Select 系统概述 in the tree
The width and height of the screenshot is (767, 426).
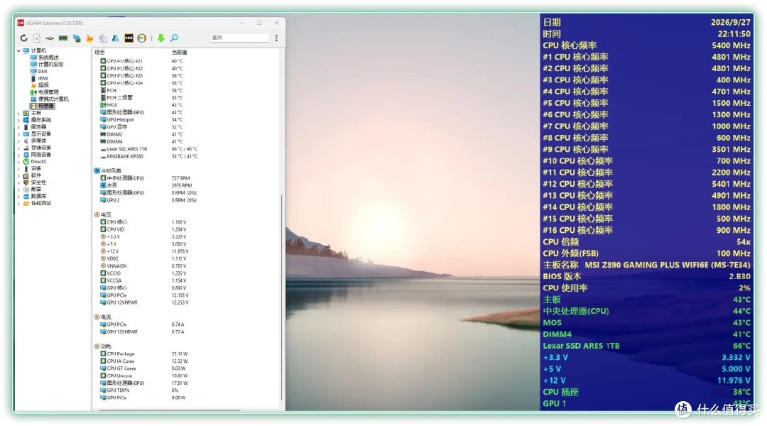coord(48,58)
